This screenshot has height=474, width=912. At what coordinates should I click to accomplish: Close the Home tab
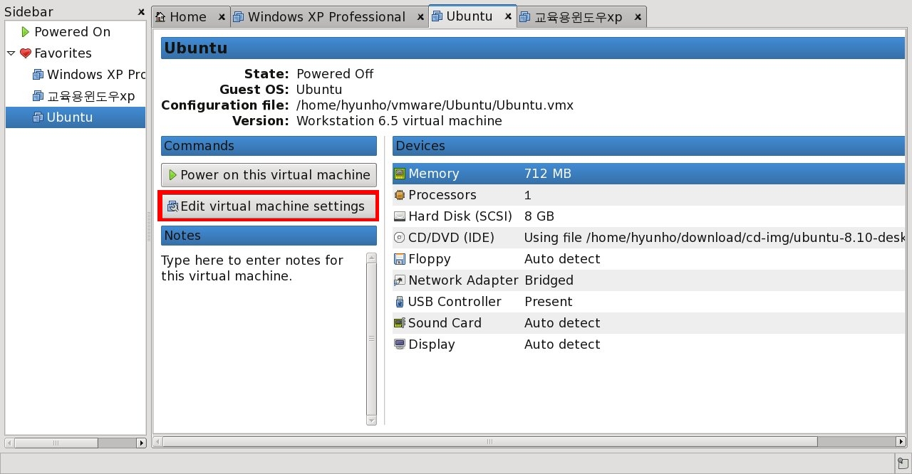[x=222, y=16]
